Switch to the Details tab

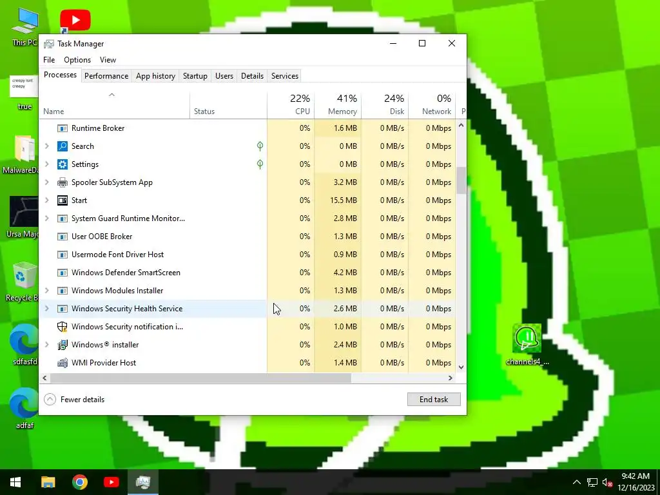[x=252, y=76]
